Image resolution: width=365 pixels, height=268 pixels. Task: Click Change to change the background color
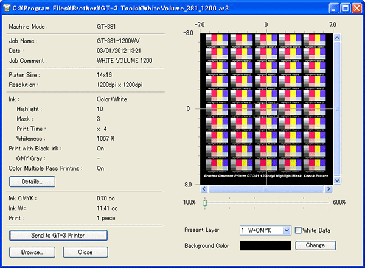coord(315,245)
